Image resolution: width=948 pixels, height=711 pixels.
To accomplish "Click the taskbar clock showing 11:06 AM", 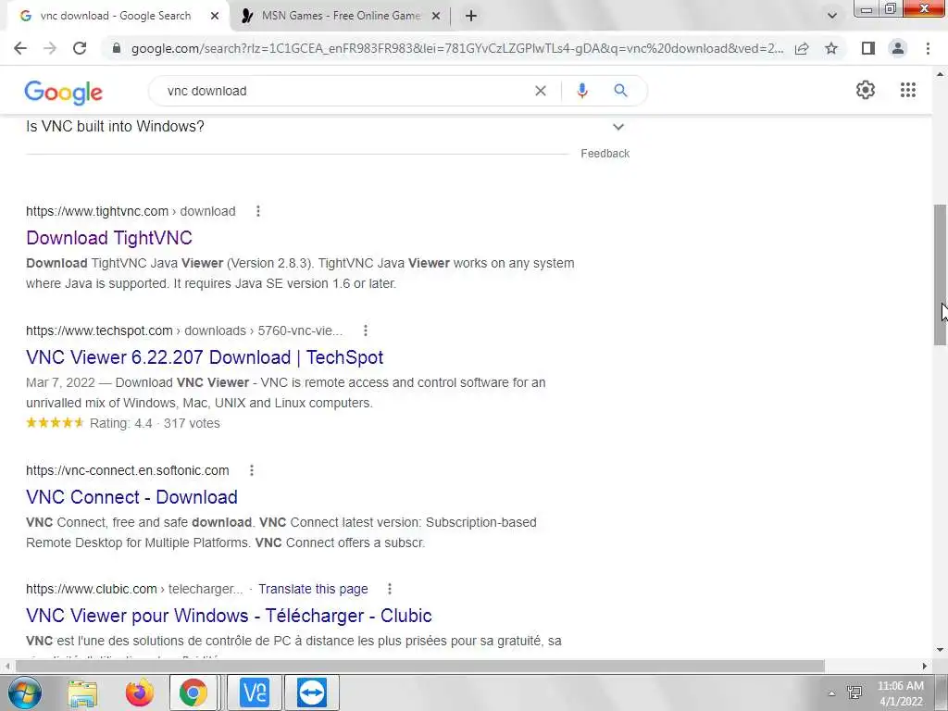I will tap(900, 693).
